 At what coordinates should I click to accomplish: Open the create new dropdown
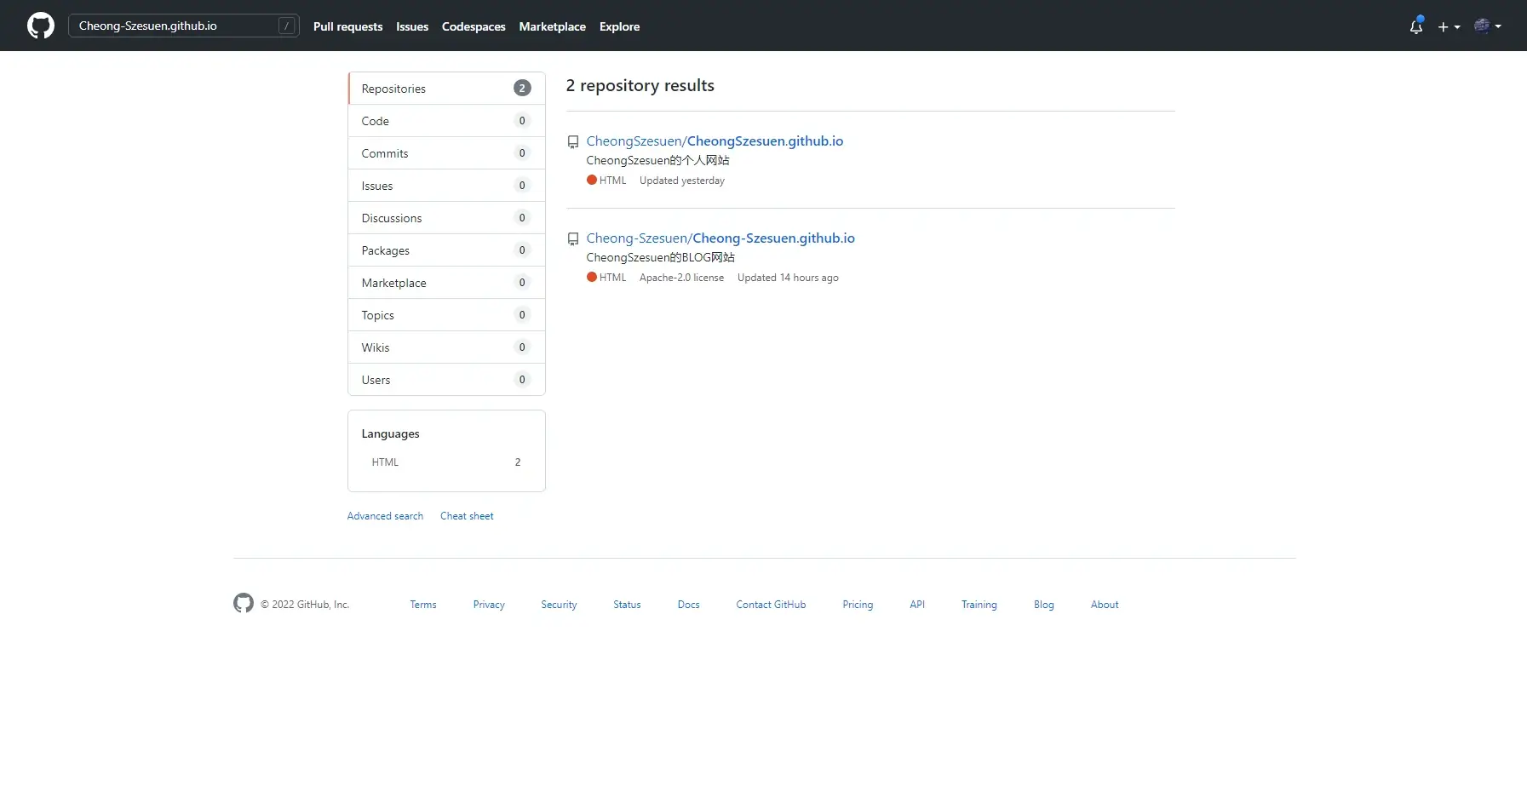click(1449, 26)
